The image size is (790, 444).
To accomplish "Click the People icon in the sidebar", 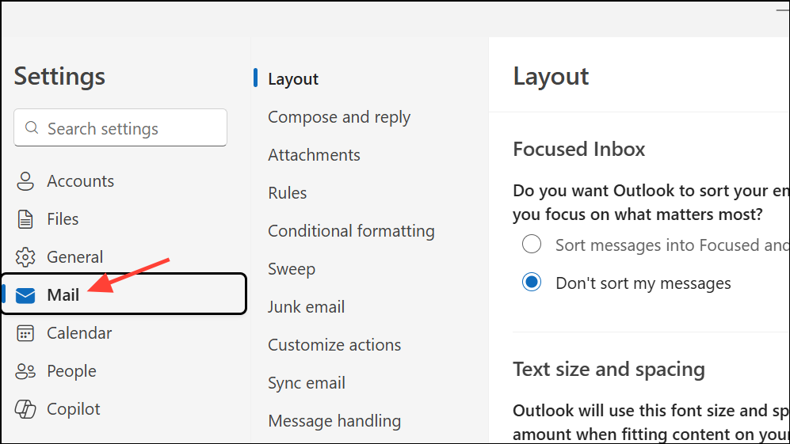I will click(x=25, y=371).
